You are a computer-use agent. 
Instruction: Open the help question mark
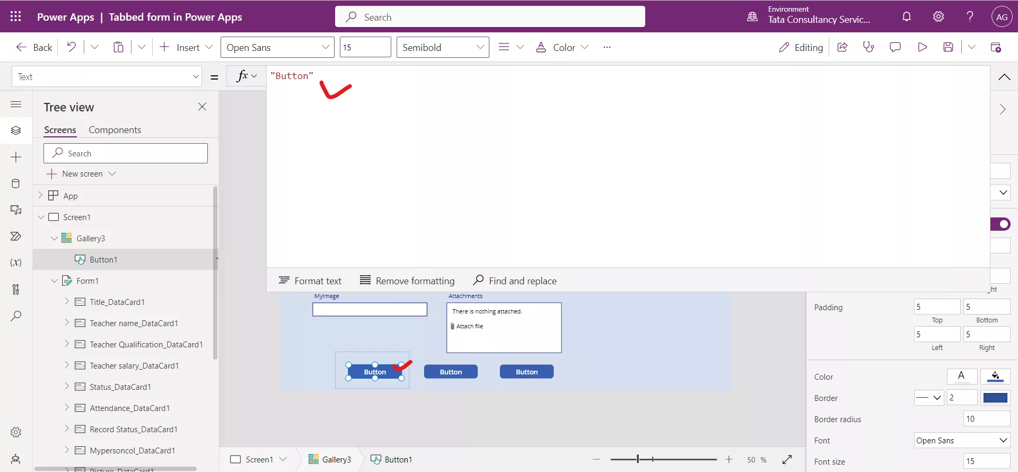970,16
